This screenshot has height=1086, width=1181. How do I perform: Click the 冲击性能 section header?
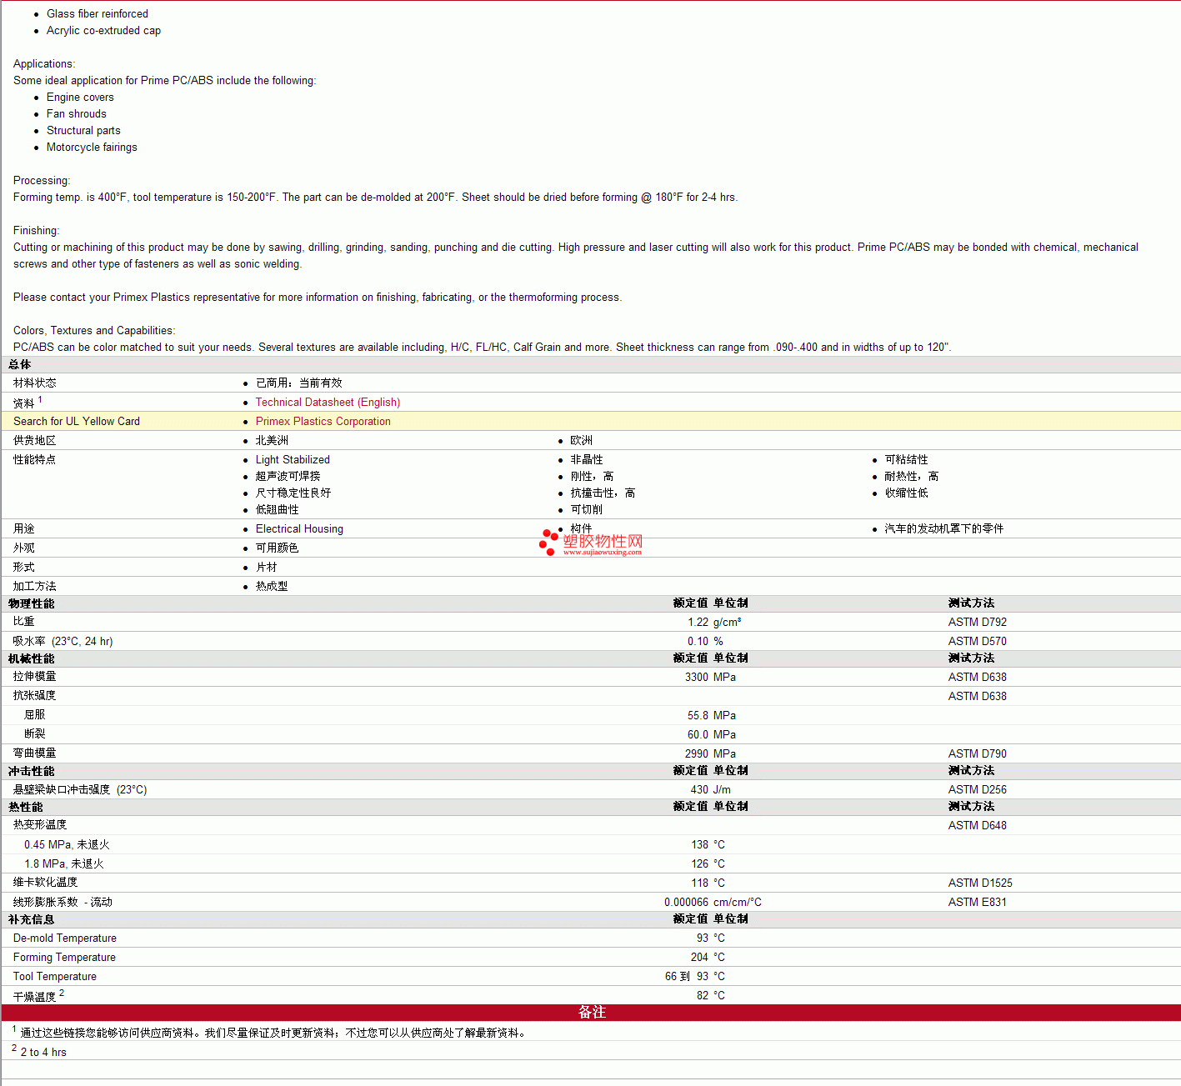coord(32,771)
